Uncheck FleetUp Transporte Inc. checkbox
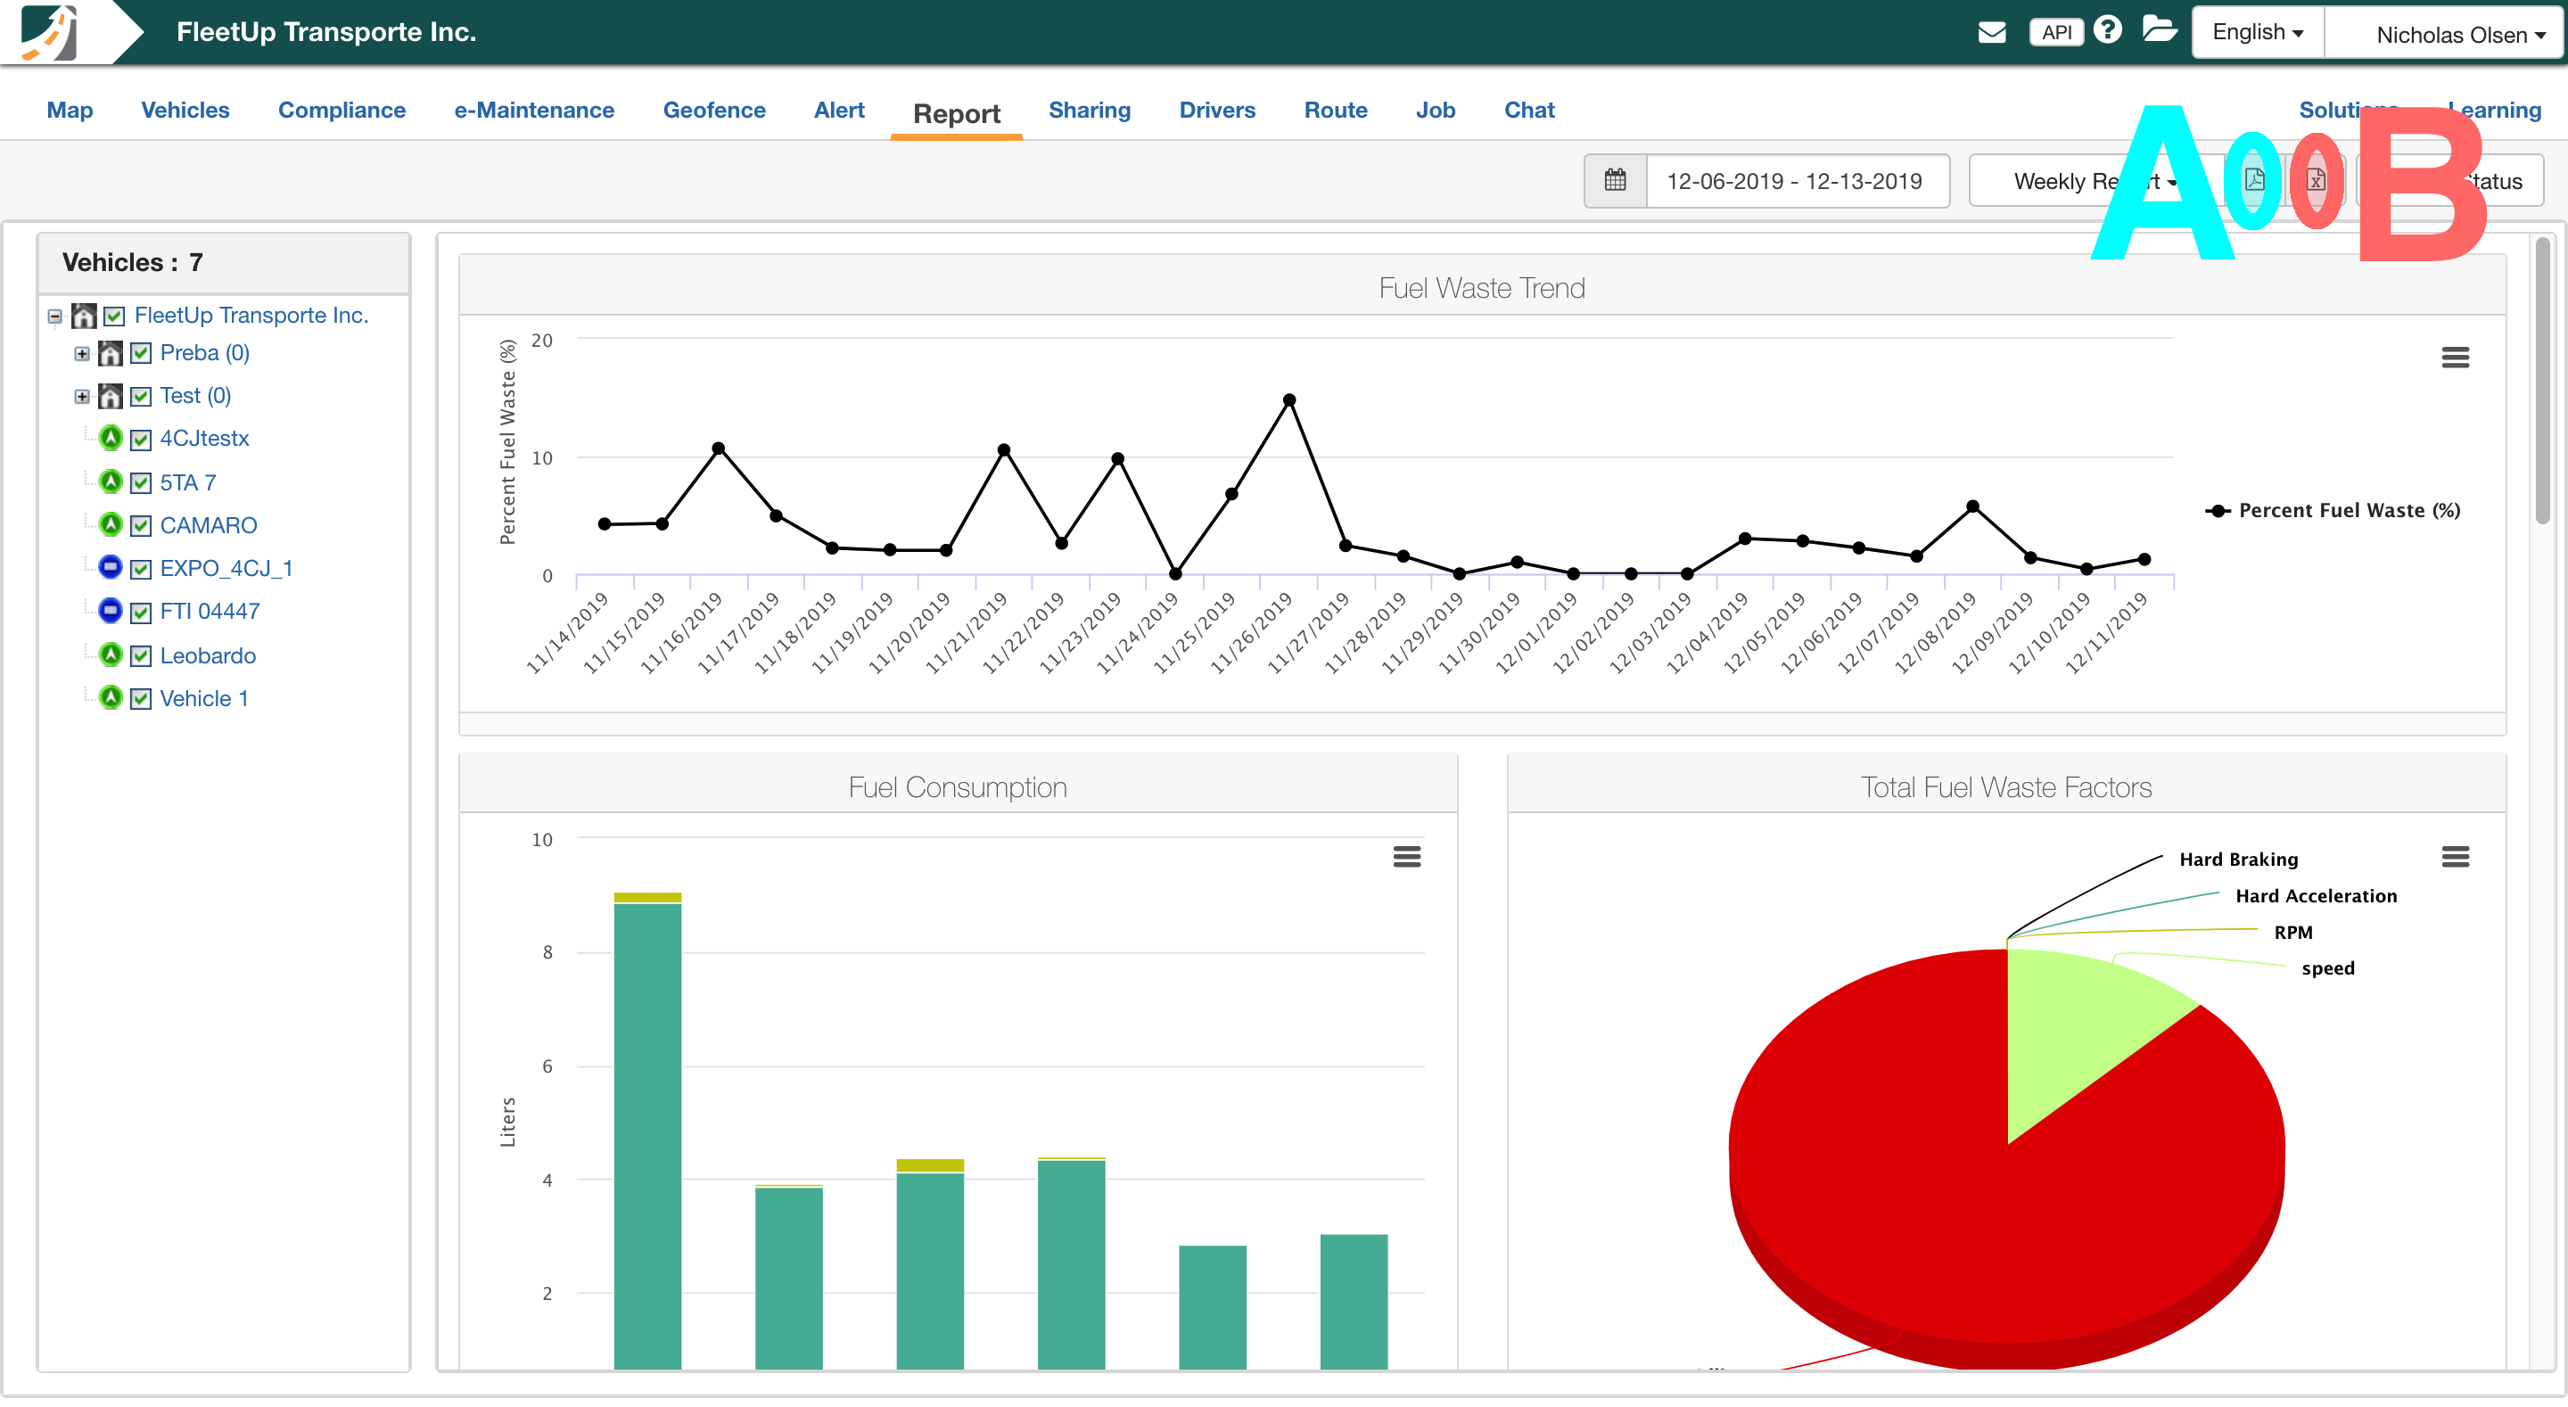The width and height of the screenshot is (2568, 1407). 115,317
